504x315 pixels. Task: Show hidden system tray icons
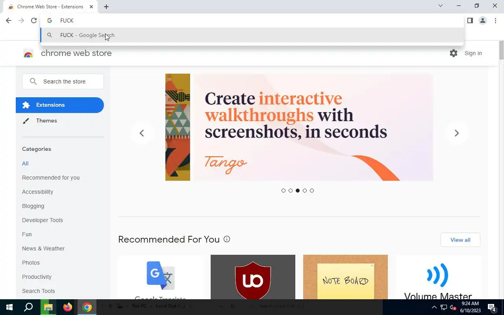point(434,307)
